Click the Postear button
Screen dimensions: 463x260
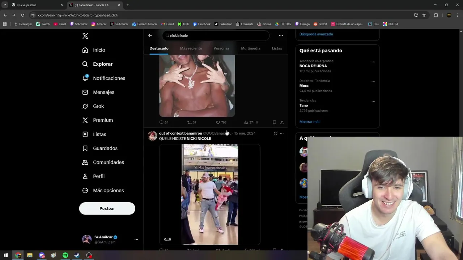click(107, 208)
